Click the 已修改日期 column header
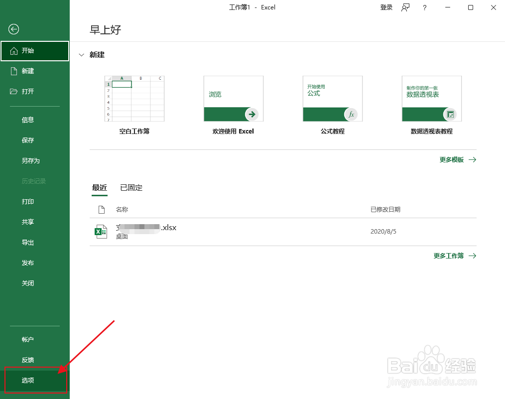Viewport: 505px width, 399px height. click(385, 210)
